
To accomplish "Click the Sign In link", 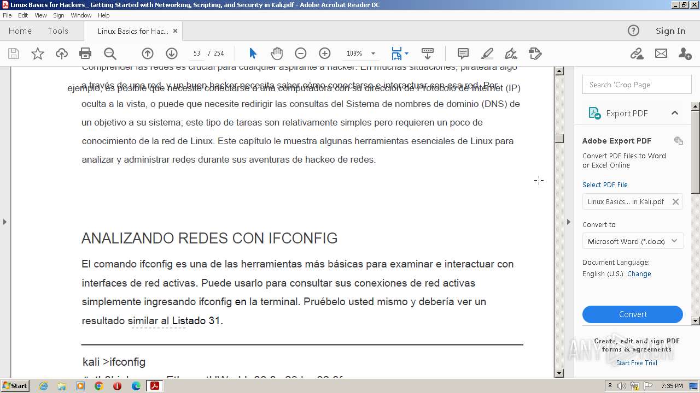I will click(670, 31).
